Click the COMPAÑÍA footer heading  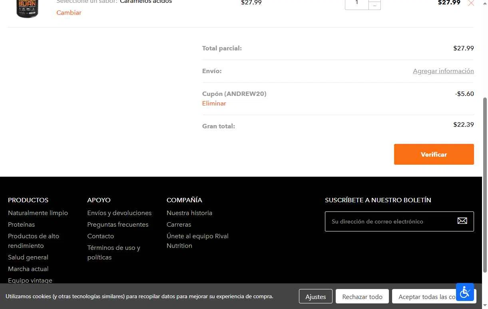184,200
